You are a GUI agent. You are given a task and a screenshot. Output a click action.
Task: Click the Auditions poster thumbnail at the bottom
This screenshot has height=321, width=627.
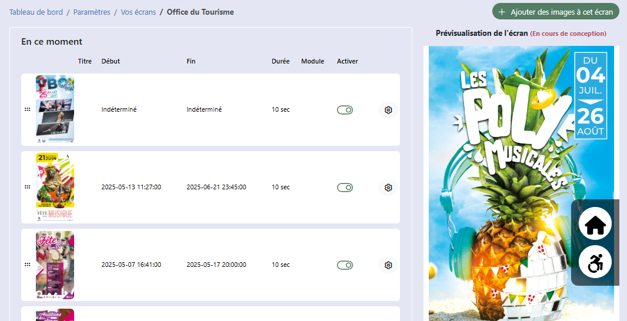(55, 315)
